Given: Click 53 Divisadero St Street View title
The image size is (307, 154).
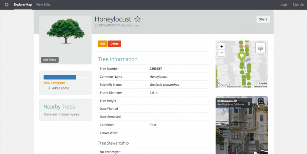Looking at the screenshot, I should (227, 101).
